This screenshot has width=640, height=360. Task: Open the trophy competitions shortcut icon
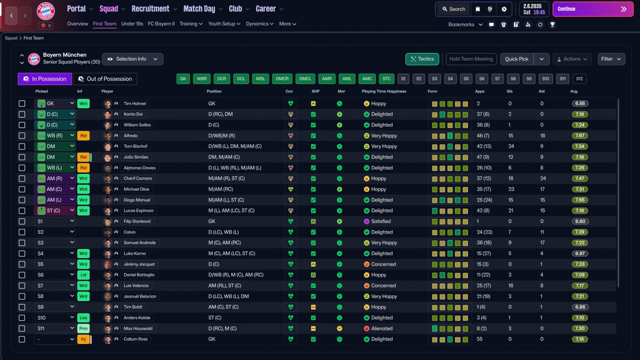(x=552, y=24)
